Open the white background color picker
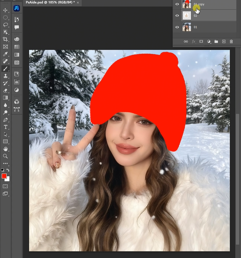This screenshot has width=241, height=258. coord(8,180)
